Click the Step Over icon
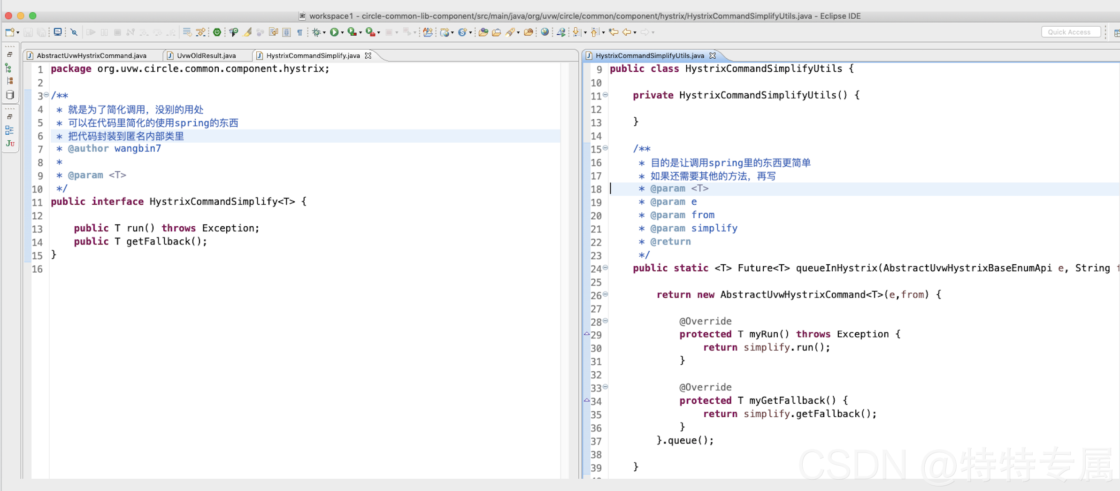The image size is (1120, 491). pos(157,32)
